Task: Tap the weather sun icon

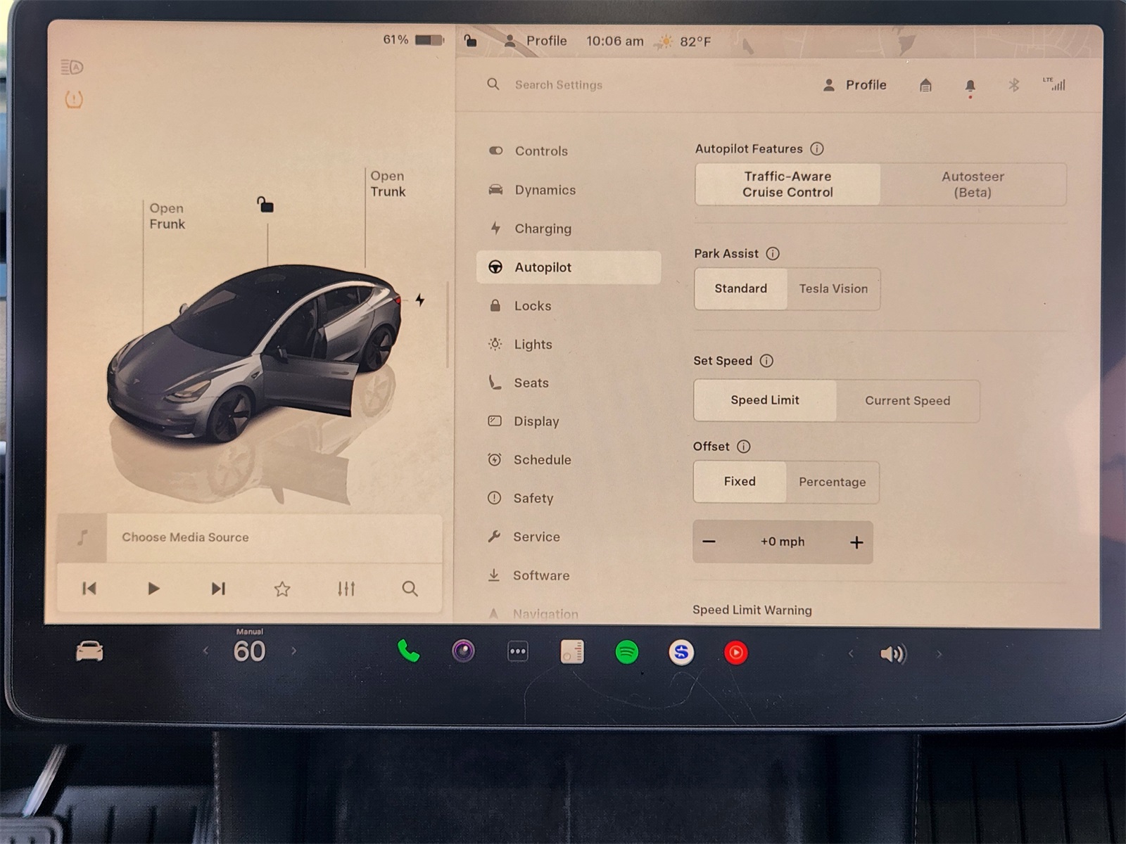Action: [x=664, y=41]
